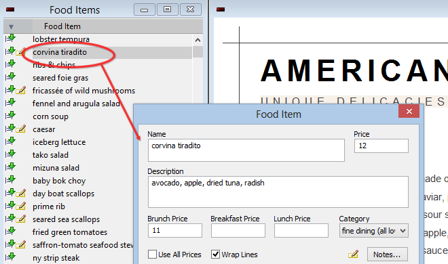Screen dimensions: 448x264
Task: Enable the Use All Prices checkbox
Action: [152, 255]
